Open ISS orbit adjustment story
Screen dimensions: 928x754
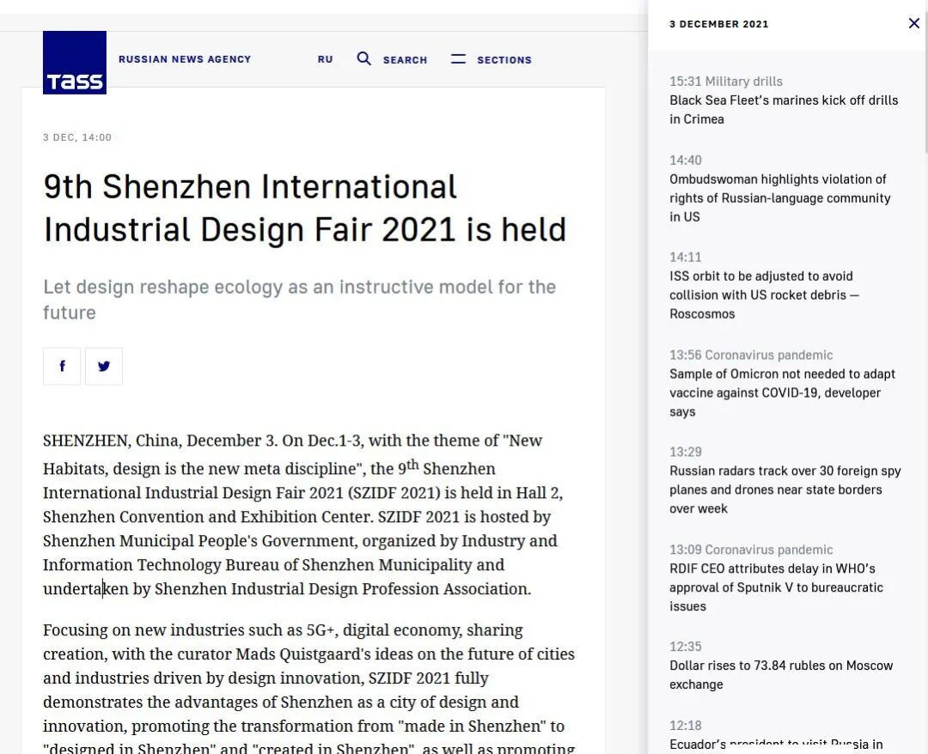(x=765, y=295)
